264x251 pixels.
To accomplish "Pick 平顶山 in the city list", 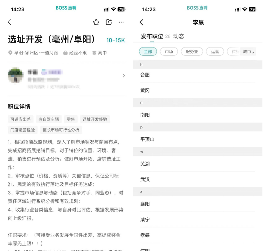I will (147, 140).
